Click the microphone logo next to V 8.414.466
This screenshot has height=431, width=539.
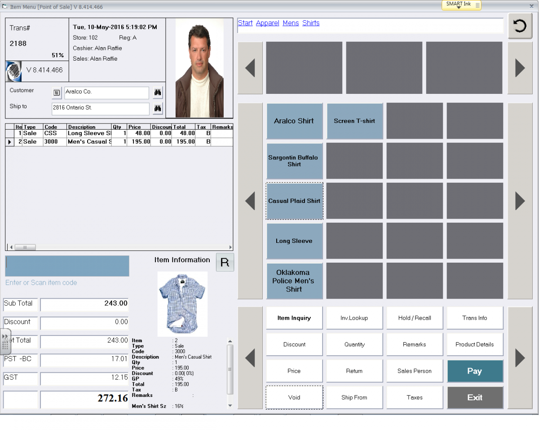click(x=13, y=71)
